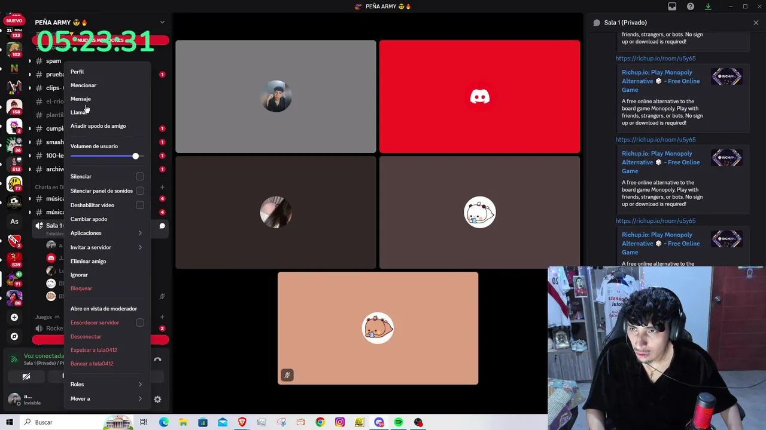This screenshot has height=430, width=766.
Task: Open the server with 158 badge
Action: [14, 106]
